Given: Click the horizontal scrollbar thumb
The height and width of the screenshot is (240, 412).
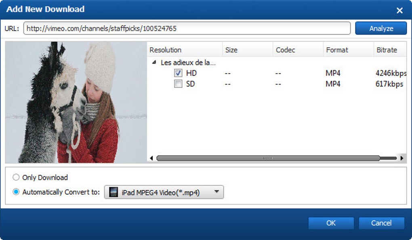Looking at the screenshot, I should pos(268,158).
